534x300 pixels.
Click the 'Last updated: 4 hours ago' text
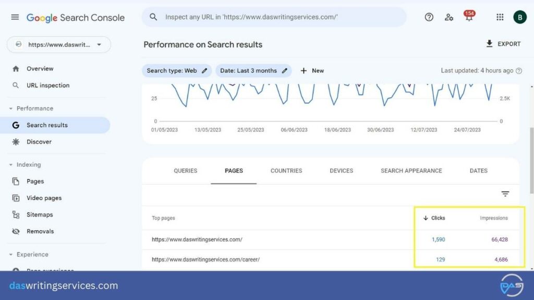pyautogui.click(x=477, y=71)
